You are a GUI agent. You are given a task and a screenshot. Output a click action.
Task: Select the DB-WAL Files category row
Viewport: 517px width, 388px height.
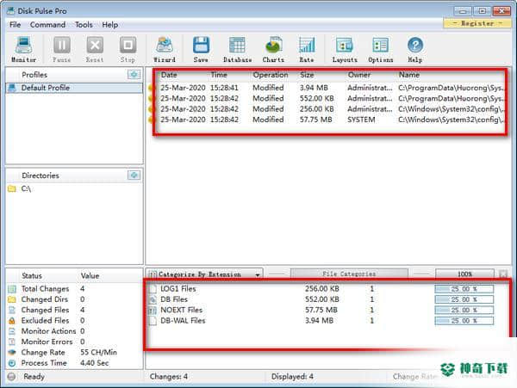pos(321,321)
